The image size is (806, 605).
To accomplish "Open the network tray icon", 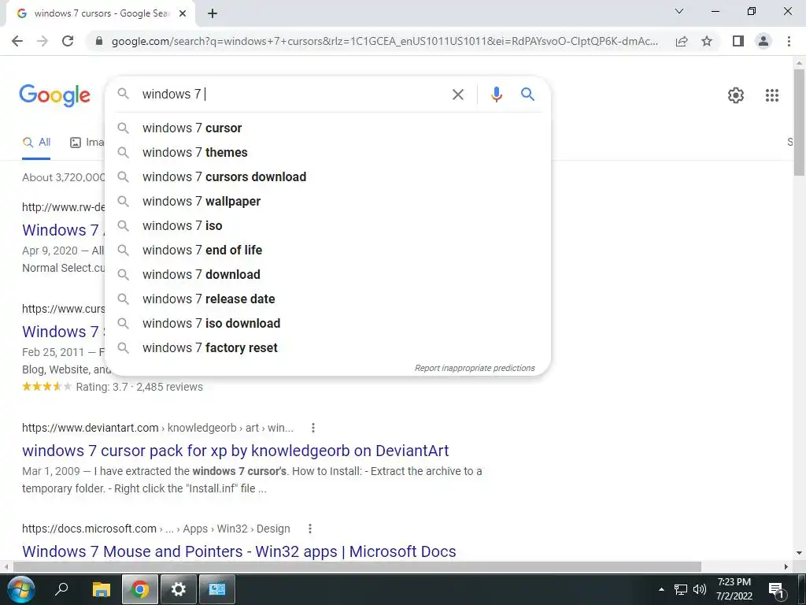I will point(681,589).
